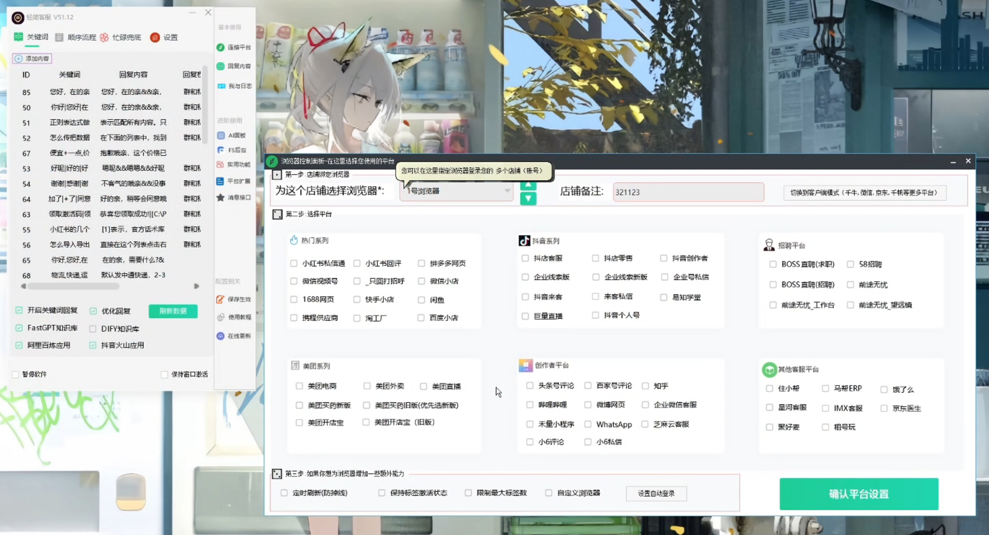Switch to the 忙碌兜底 tab

pyautogui.click(x=120, y=37)
